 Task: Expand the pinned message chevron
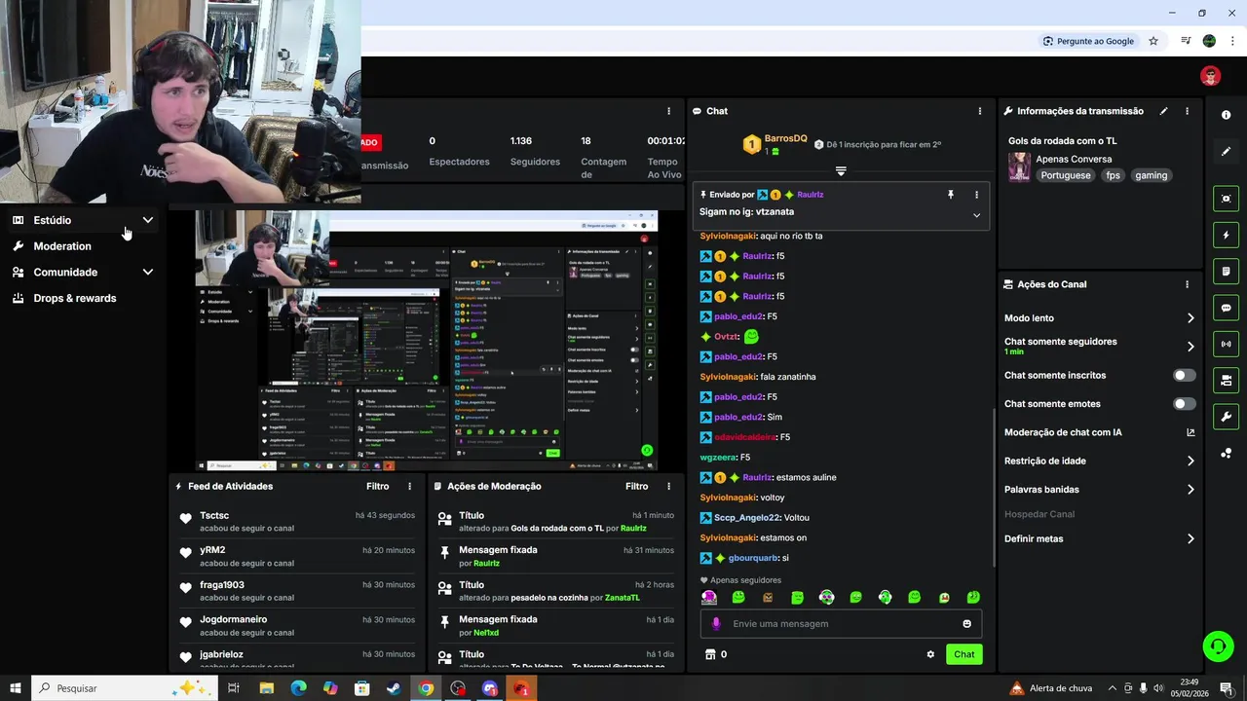pyautogui.click(x=976, y=215)
